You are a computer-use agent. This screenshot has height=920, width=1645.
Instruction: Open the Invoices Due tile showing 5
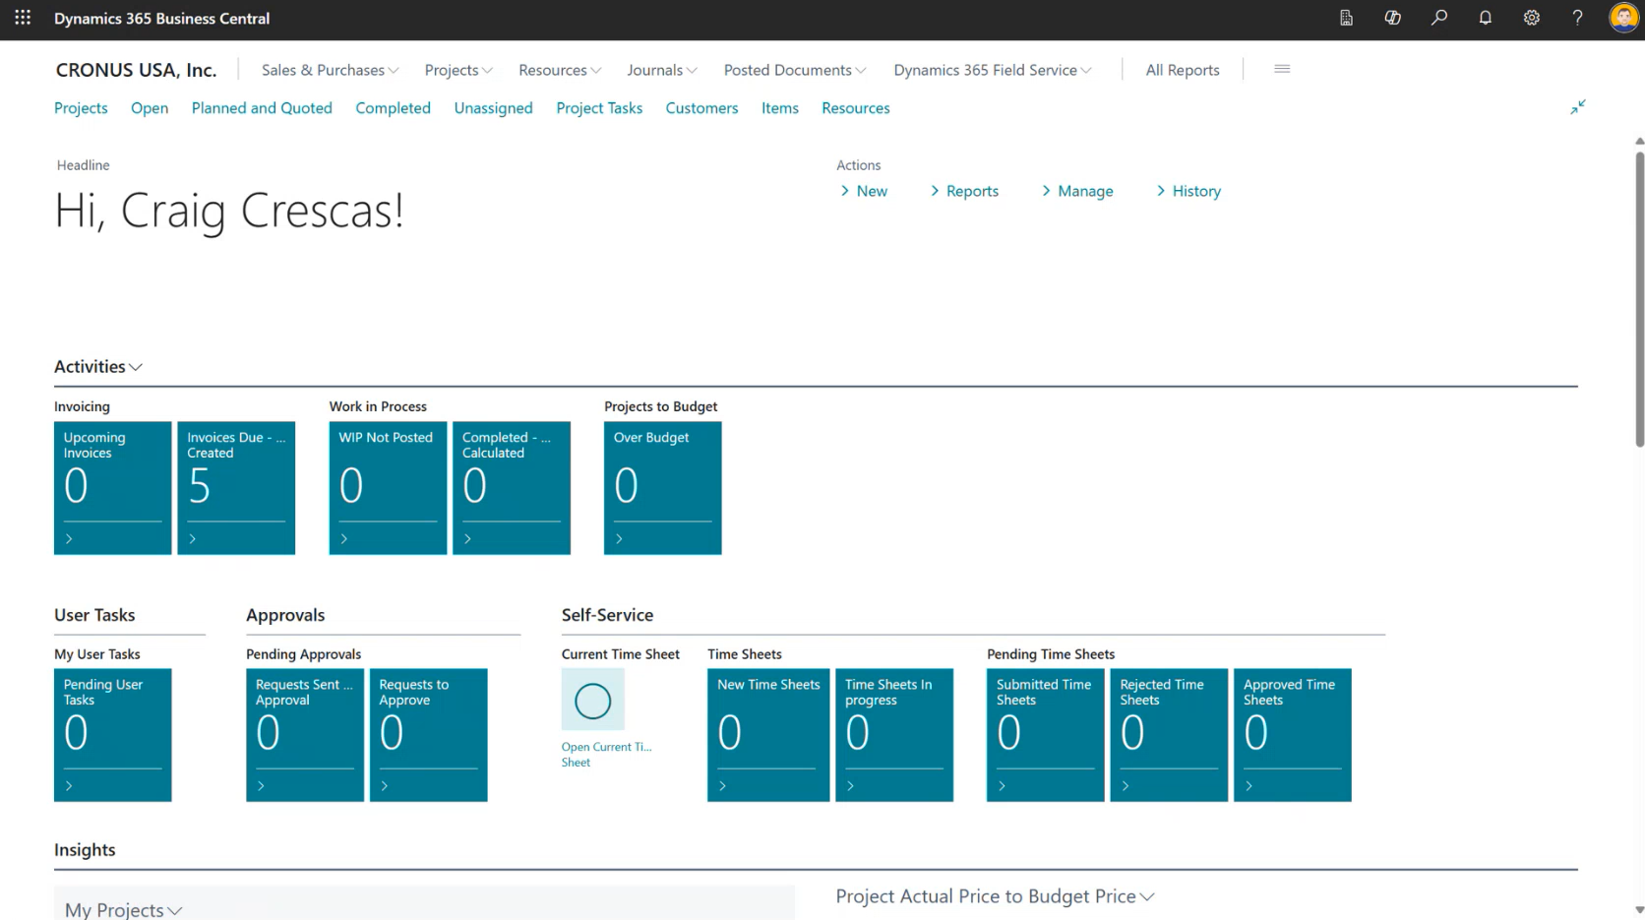click(236, 487)
